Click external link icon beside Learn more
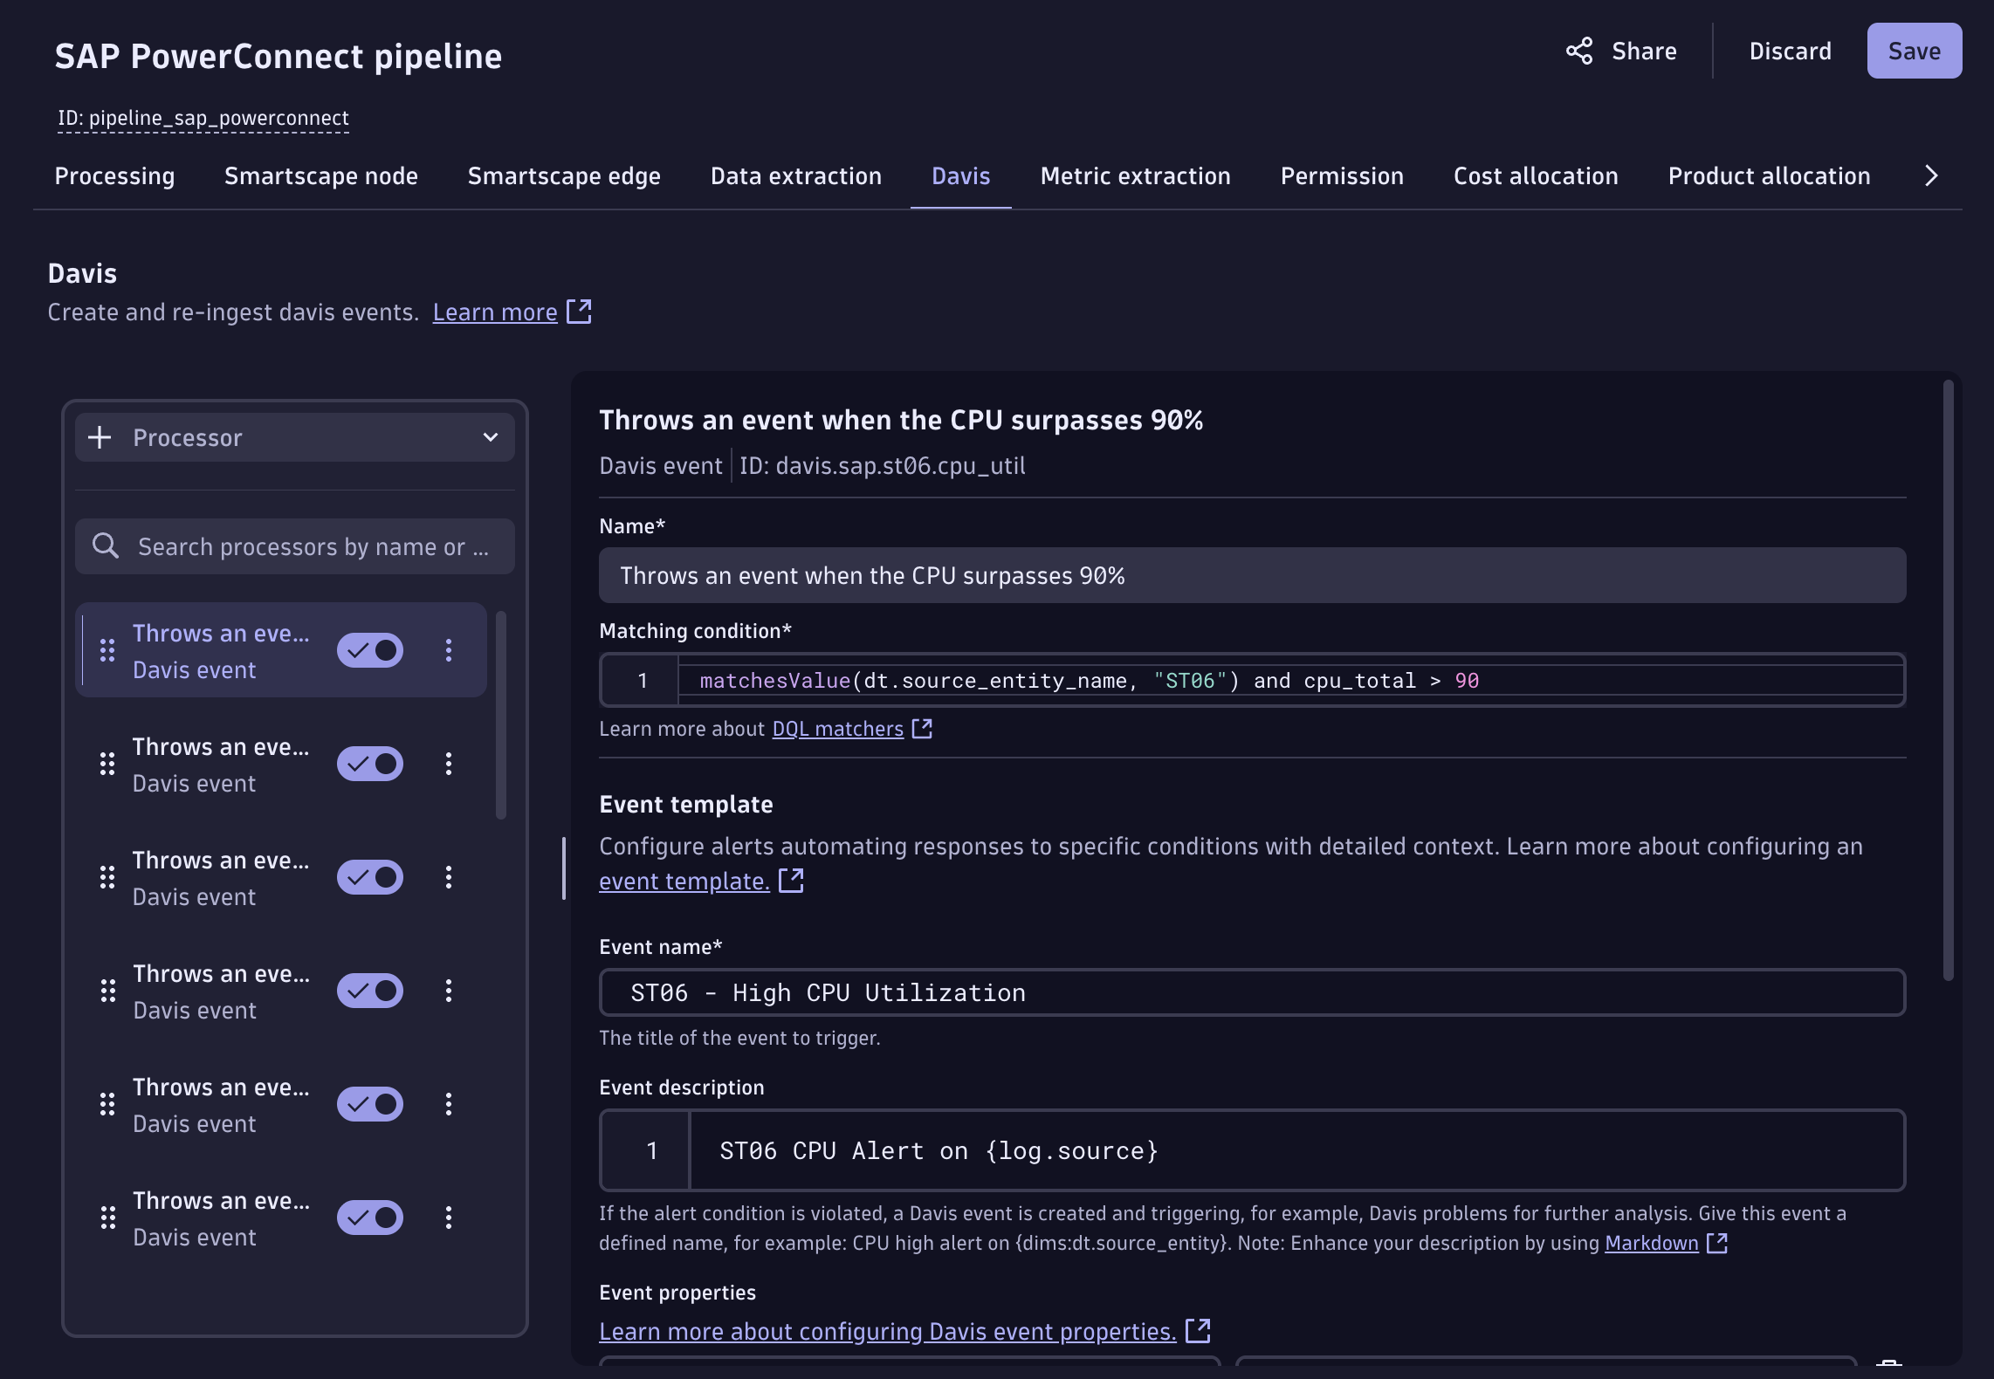Screen dimensions: 1994x1379 [x=579, y=312]
